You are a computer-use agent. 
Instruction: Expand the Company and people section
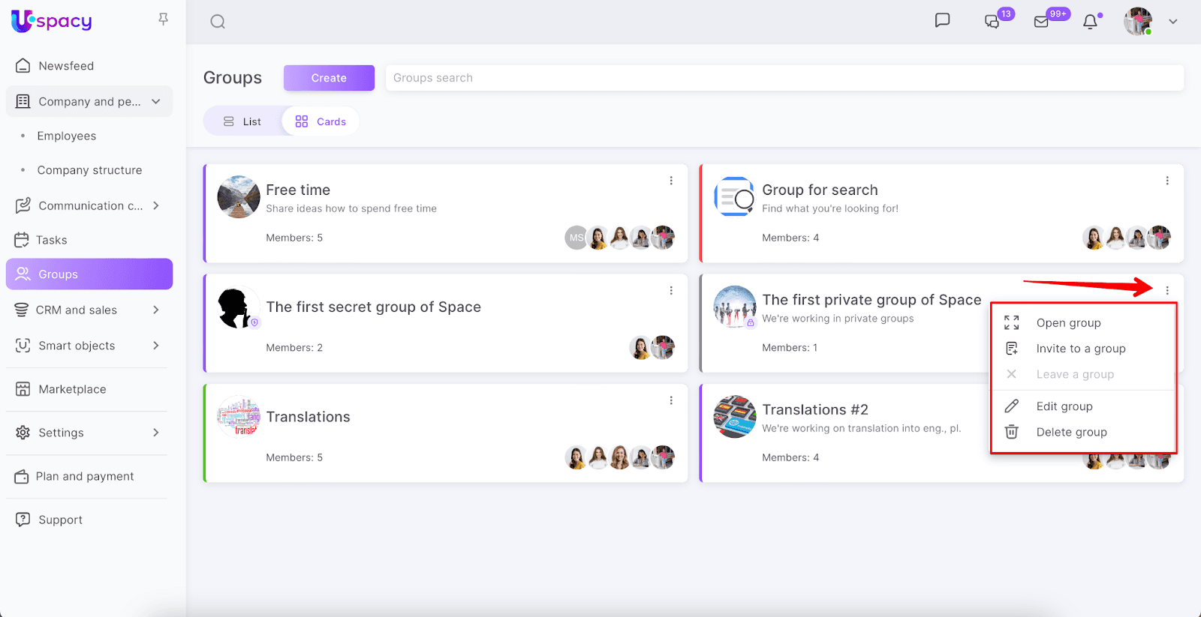click(156, 101)
